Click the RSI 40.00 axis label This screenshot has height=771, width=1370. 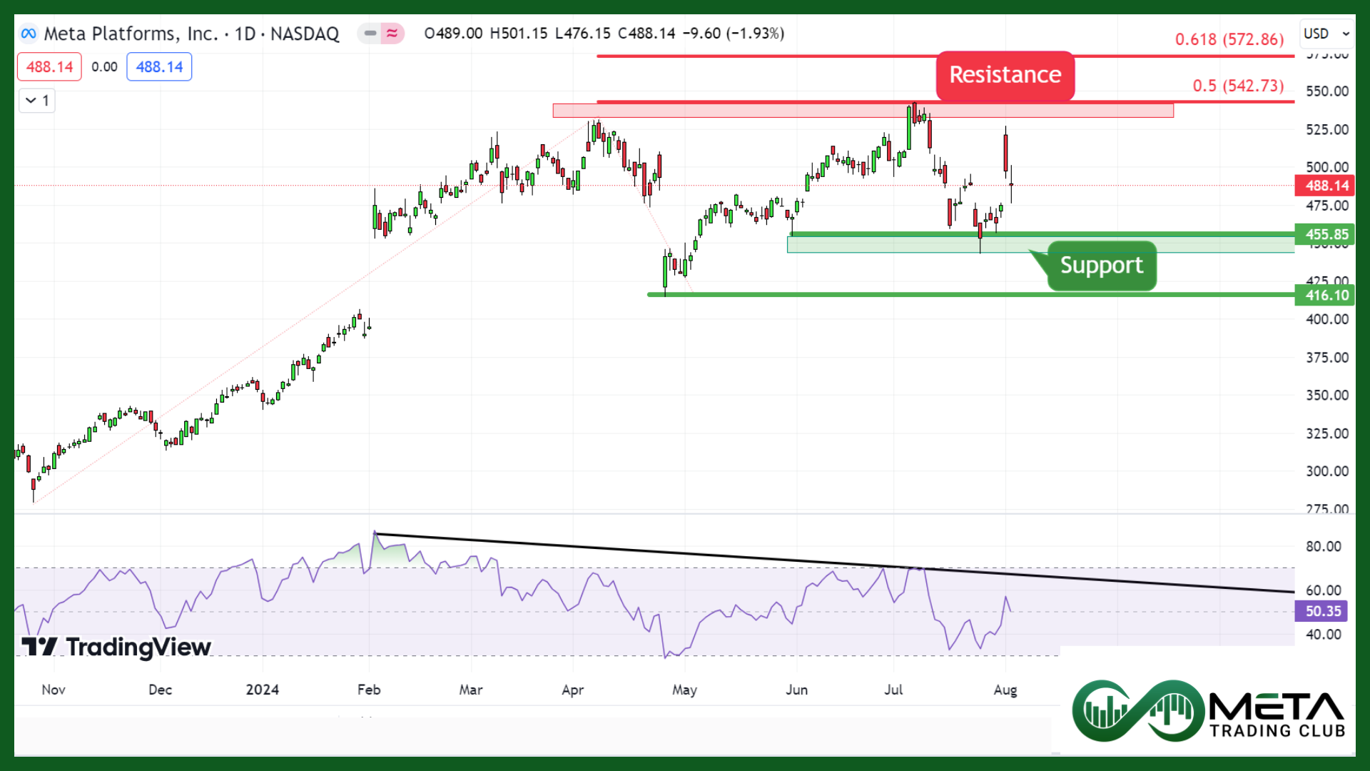pos(1324,634)
